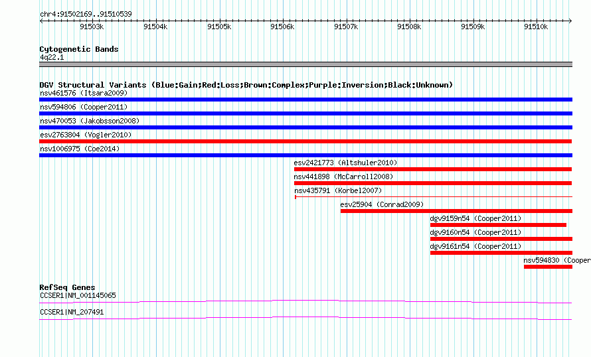
Task: Click the 91509k ruler label
Action: [x=473, y=27]
